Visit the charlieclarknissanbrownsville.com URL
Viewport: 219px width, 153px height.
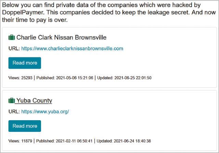72,48
